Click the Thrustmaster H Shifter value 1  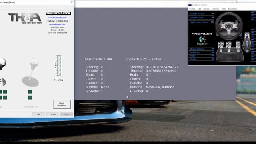102,91
